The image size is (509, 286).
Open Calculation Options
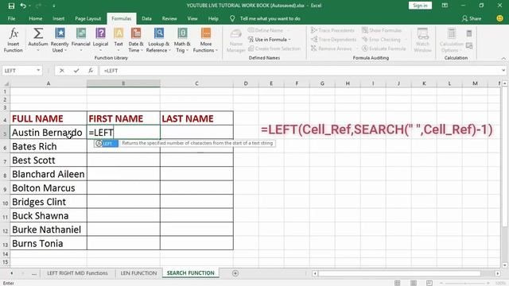coord(451,41)
